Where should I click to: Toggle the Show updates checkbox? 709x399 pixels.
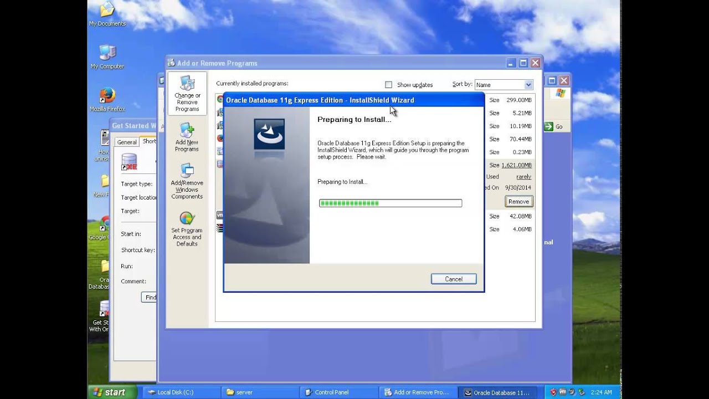coord(388,85)
